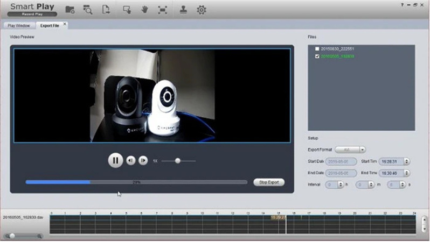
Task: Click the record search magnifier icon
Action: point(88,10)
